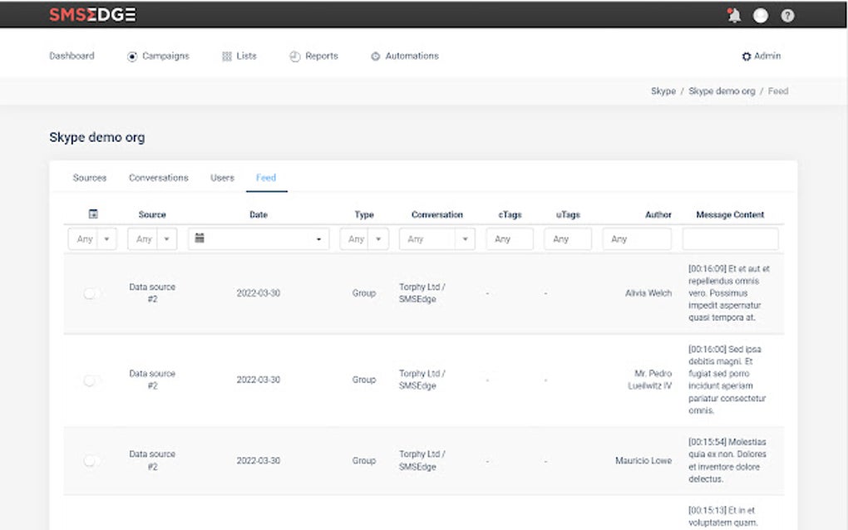This screenshot has height=530, width=848.
Task: Open the user profile avatar
Action: (761, 16)
